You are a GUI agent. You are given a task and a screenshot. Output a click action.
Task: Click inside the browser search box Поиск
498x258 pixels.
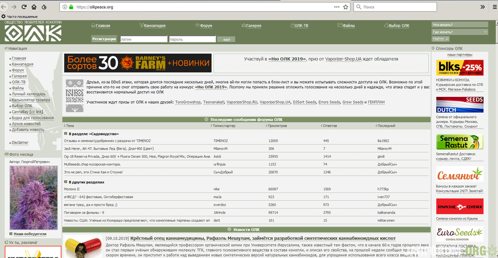pyautogui.click(x=395, y=7)
